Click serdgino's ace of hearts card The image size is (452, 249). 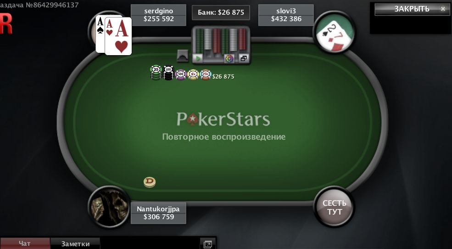(118, 36)
